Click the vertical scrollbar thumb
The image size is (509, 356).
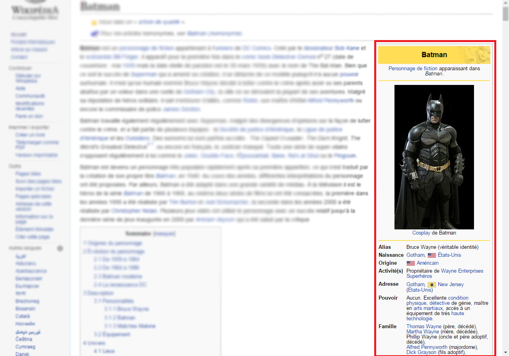coord(505,13)
